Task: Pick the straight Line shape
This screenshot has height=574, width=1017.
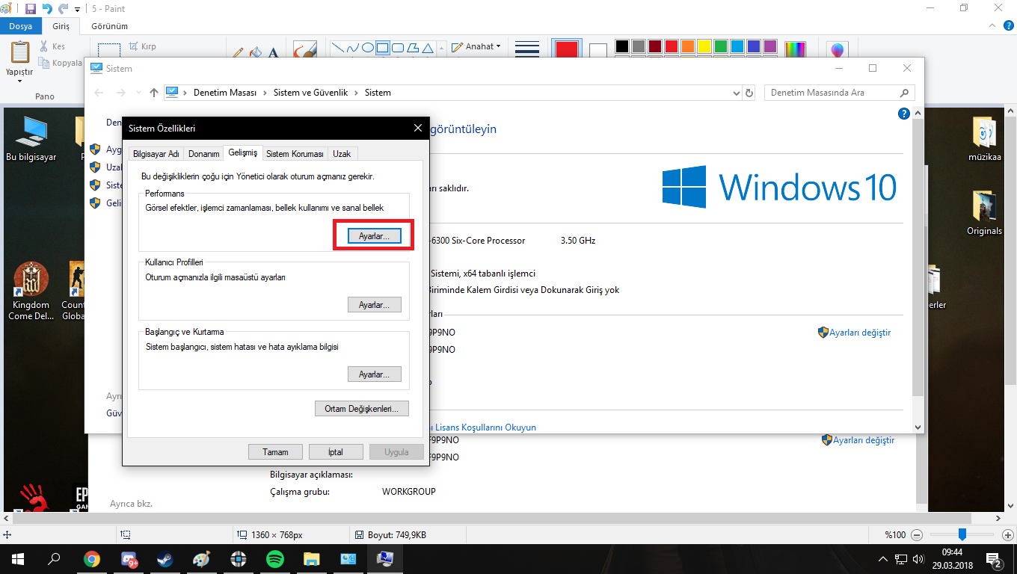Action: (338, 47)
